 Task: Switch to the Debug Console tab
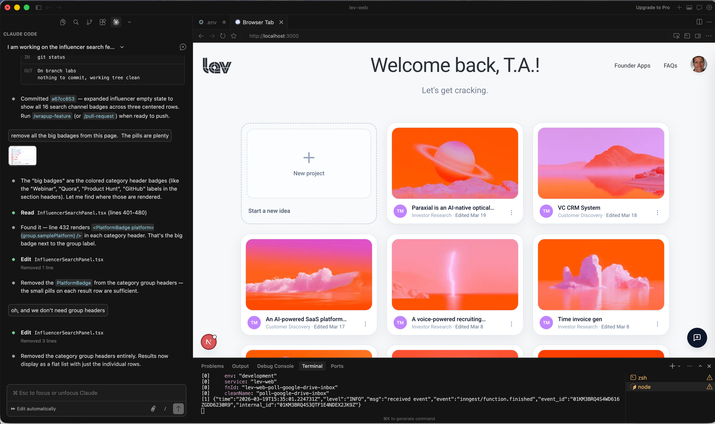275,366
